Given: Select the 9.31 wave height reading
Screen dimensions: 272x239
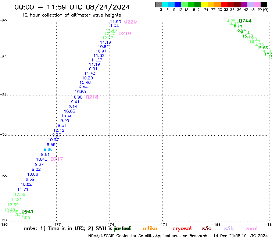Looking at the screenshot, I should tap(62, 125).
